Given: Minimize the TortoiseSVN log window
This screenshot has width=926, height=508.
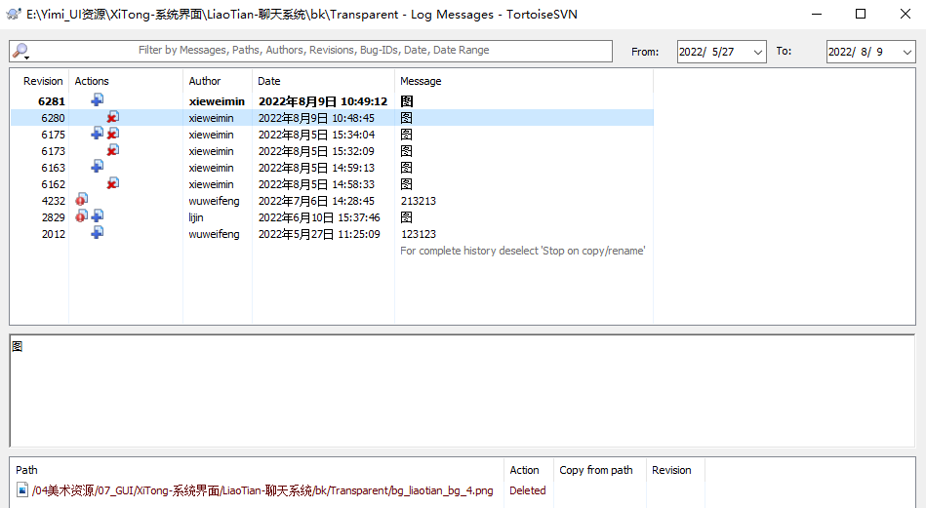Looking at the screenshot, I should pos(817,15).
